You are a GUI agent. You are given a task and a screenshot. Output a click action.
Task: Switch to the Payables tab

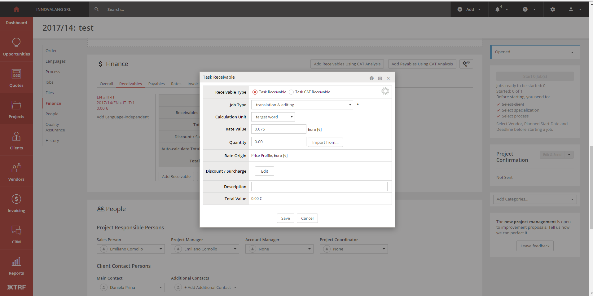[156, 84]
